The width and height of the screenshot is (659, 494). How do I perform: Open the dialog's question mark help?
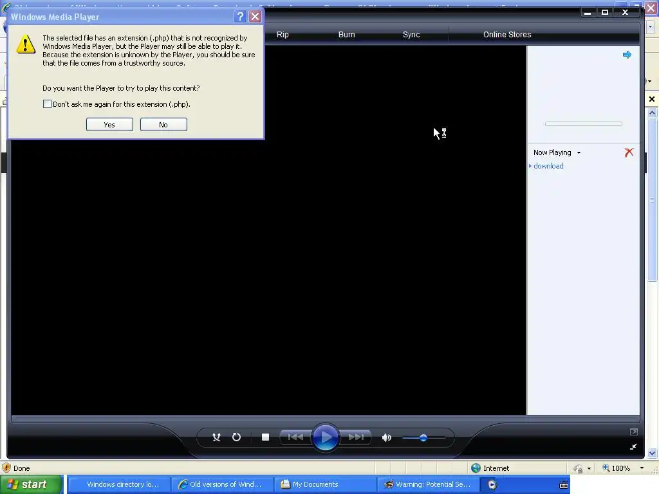point(240,16)
